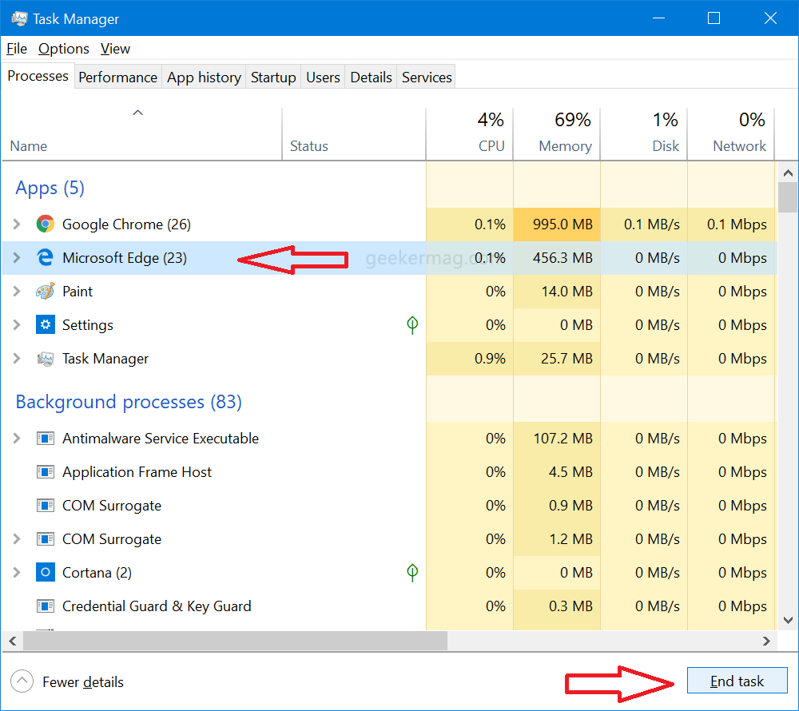Click the horizontal scrollbar thumb
This screenshot has width=799, height=711.
pyautogui.click(x=236, y=641)
